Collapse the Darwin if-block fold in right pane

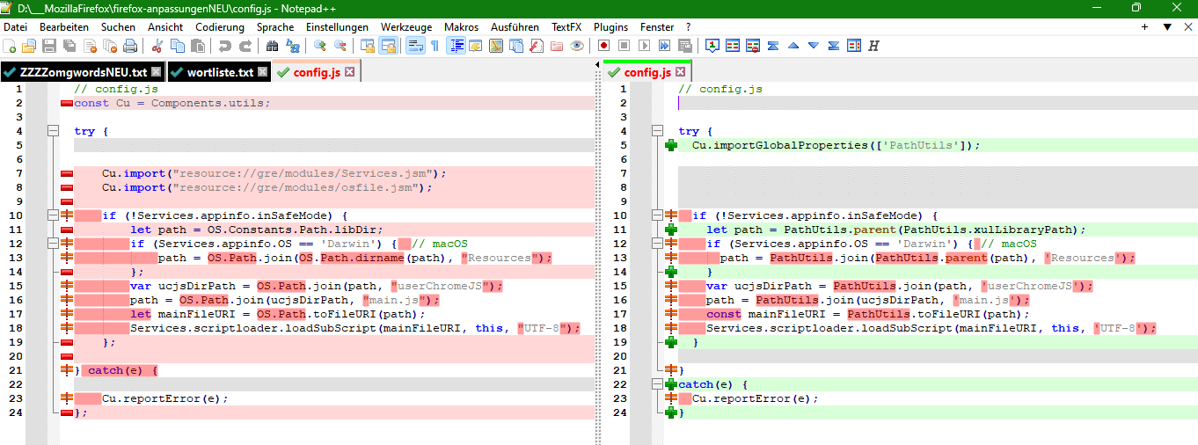[x=656, y=244]
